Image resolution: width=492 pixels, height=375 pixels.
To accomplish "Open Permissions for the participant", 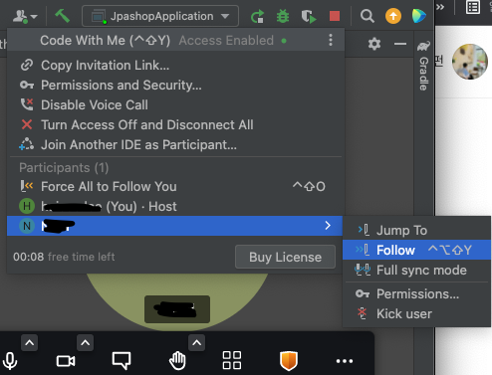I will [x=416, y=294].
